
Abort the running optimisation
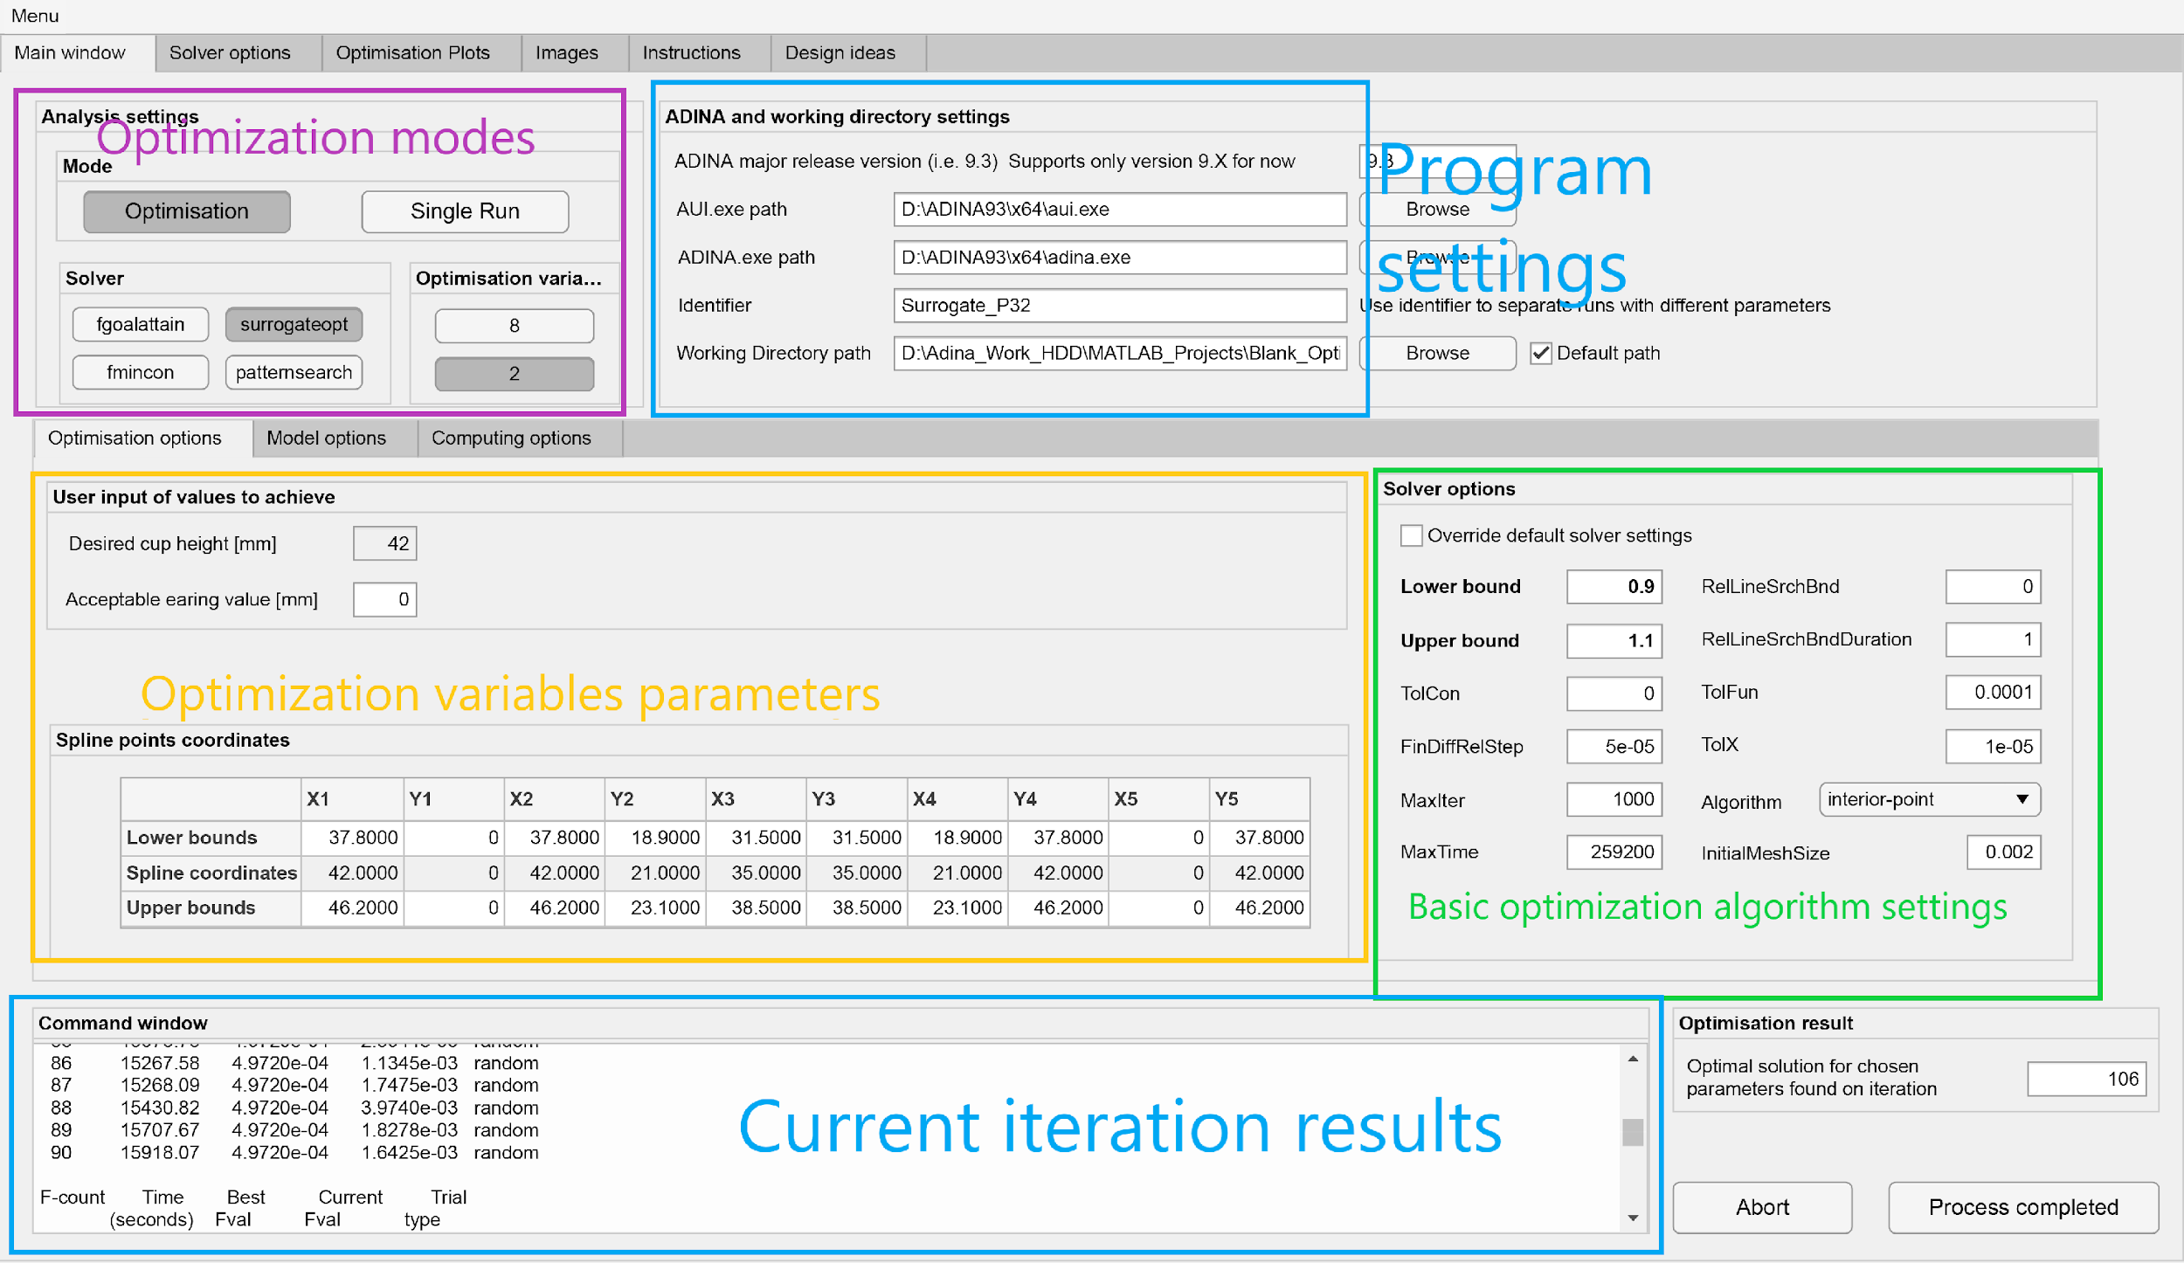click(x=1762, y=1207)
